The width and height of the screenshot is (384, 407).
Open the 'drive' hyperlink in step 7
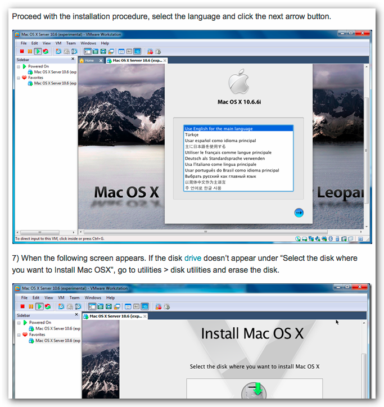[x=193, y=258]
